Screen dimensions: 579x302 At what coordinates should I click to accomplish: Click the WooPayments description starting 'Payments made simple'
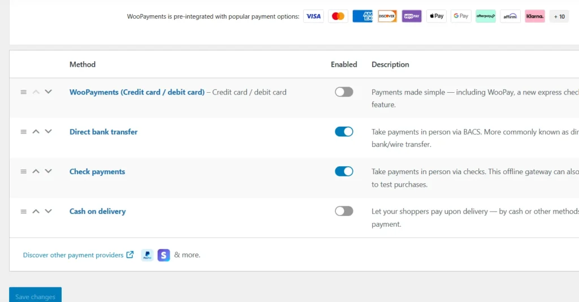coord(475,98)
